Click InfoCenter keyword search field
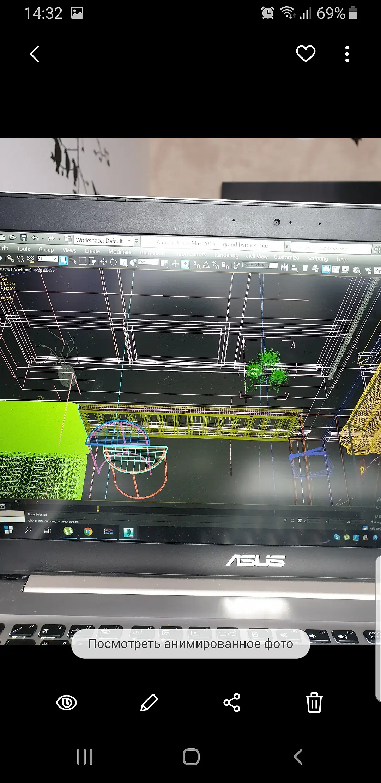 click(332, 248)
